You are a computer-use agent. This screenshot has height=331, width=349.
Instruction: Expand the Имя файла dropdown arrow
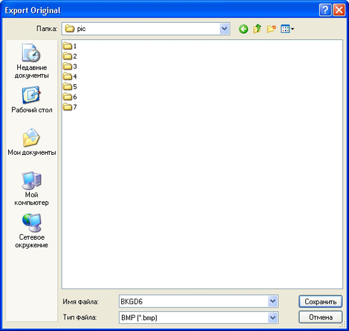coord(273,301)
